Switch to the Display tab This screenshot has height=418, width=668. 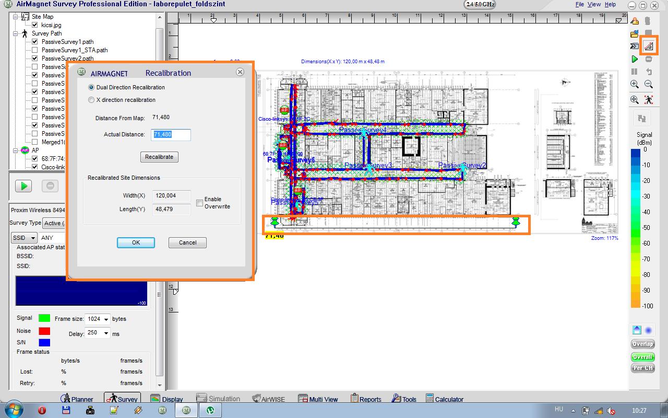pyautogui.click(x=166, y=399)
